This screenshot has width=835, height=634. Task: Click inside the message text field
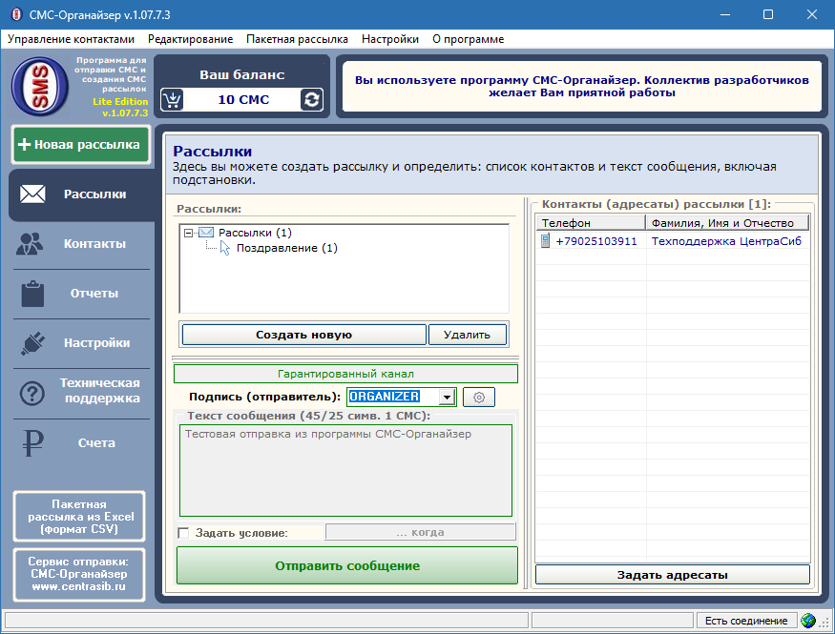(345, 470)
